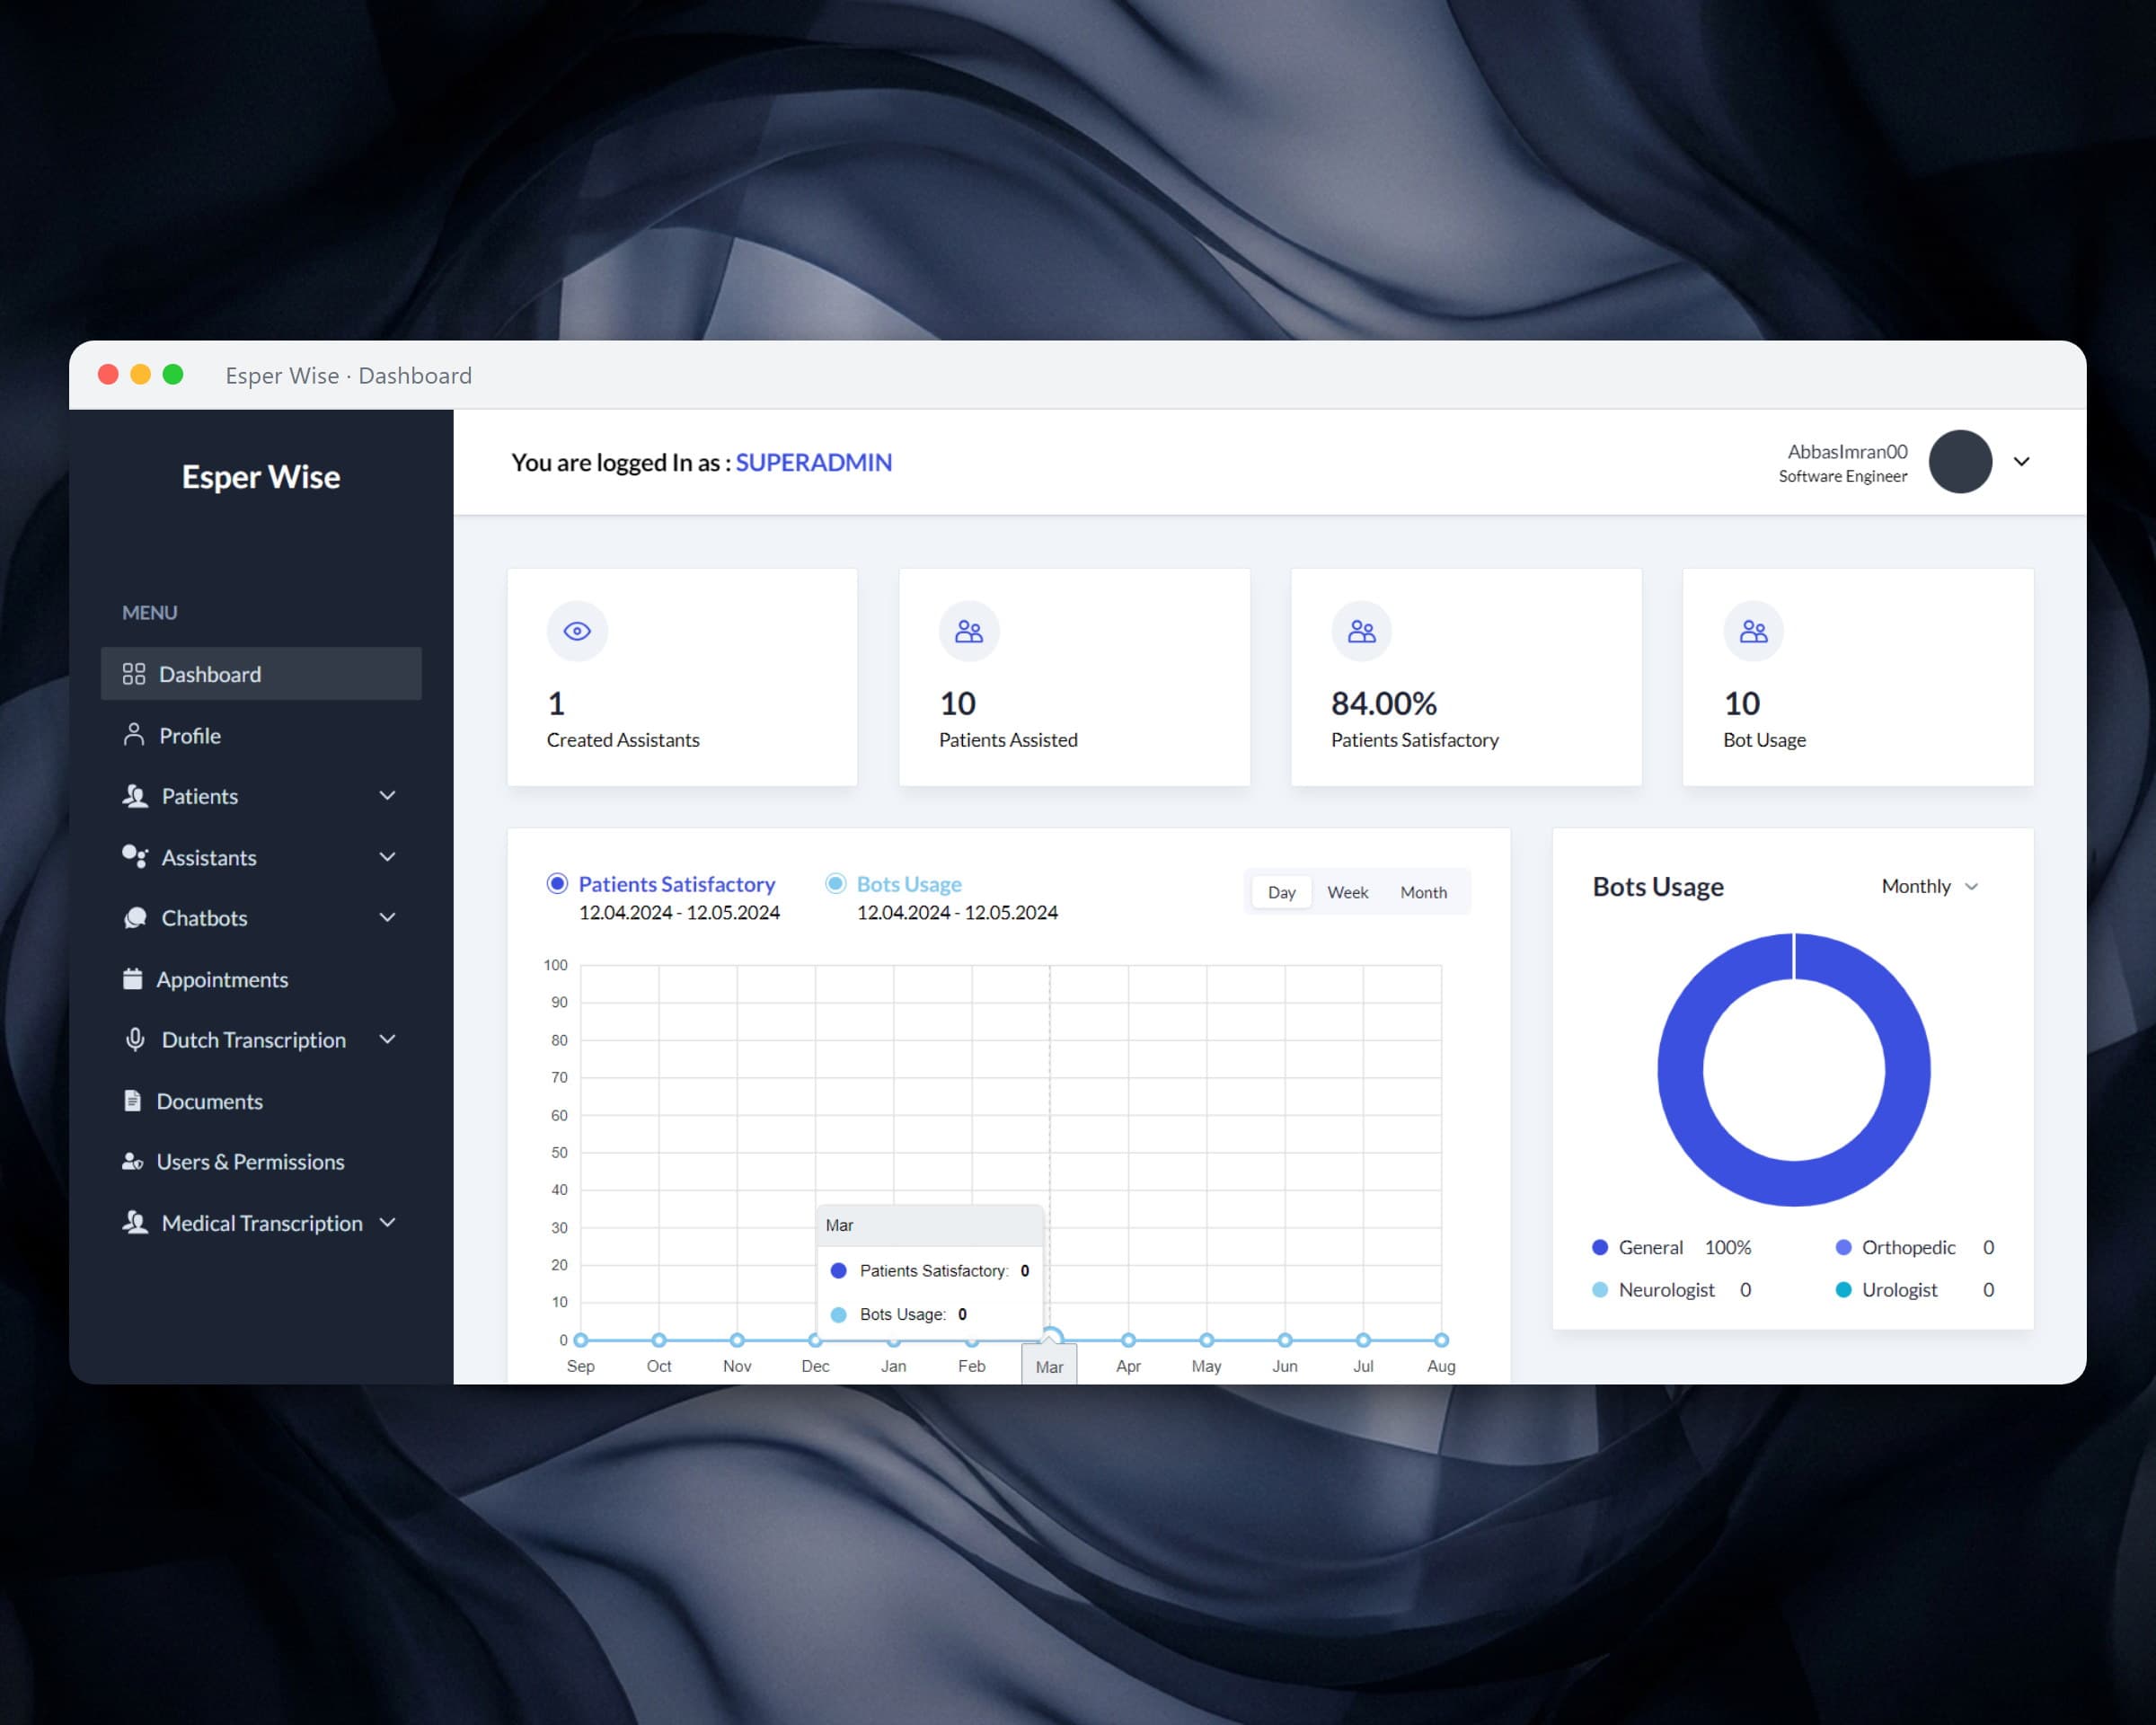The width and height of the screenshot is (2156, 1725).
Task: Open the Monthly dropdown in Bots Usage
Action: tap(1929, 886)
